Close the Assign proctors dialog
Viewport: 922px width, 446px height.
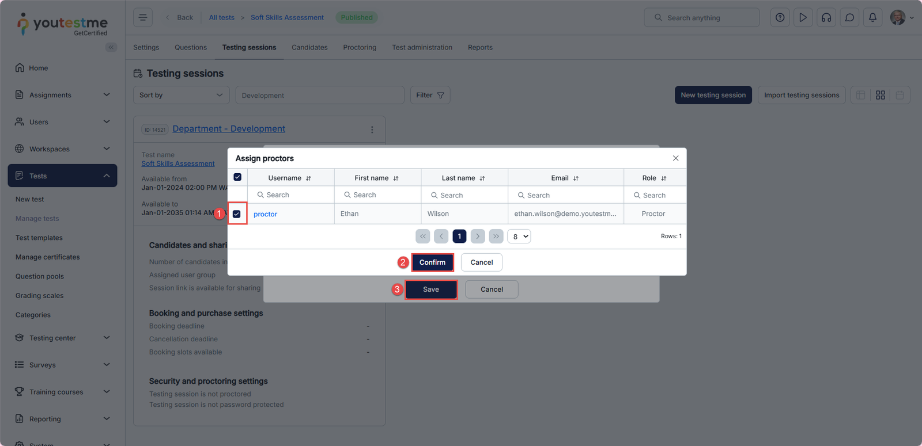click(x=675, y=158)
